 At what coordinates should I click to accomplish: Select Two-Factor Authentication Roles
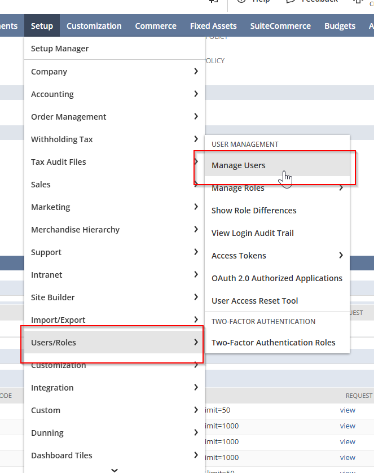pos(274,342)
